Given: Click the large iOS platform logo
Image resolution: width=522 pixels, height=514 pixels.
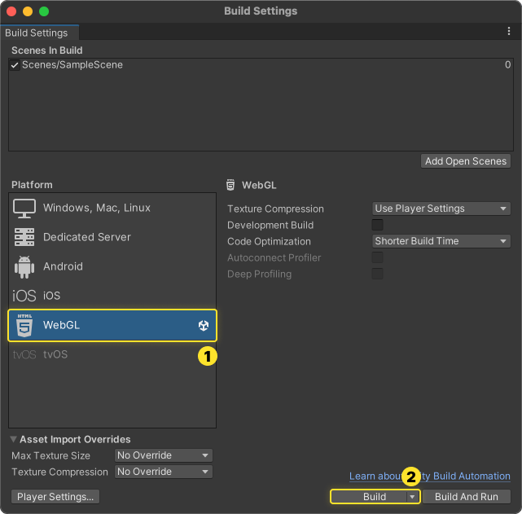Looking at the screenshot, I should (x=24, y=296).
